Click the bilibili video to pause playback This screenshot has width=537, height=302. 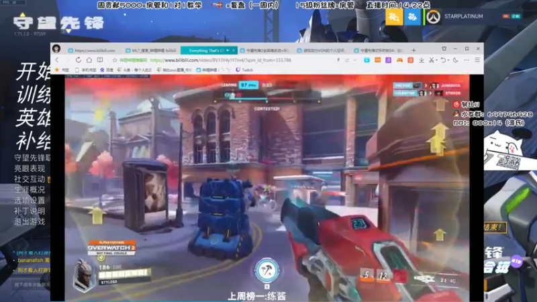[267, 189]
